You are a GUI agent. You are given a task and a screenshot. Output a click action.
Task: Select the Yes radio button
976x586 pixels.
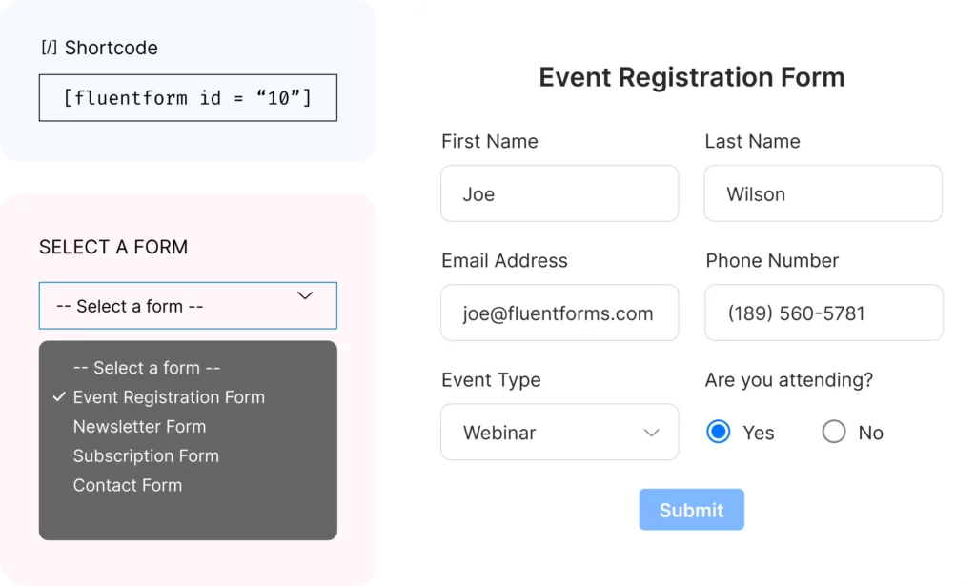tap(719, 432)
